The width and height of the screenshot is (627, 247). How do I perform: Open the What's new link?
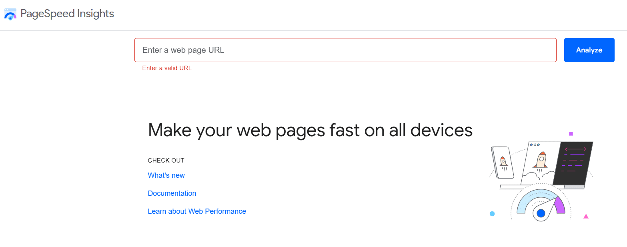[x=166, y=175]
